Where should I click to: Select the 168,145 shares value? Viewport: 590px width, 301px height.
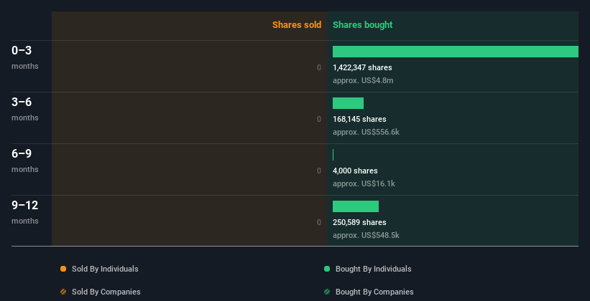[359, 119]
